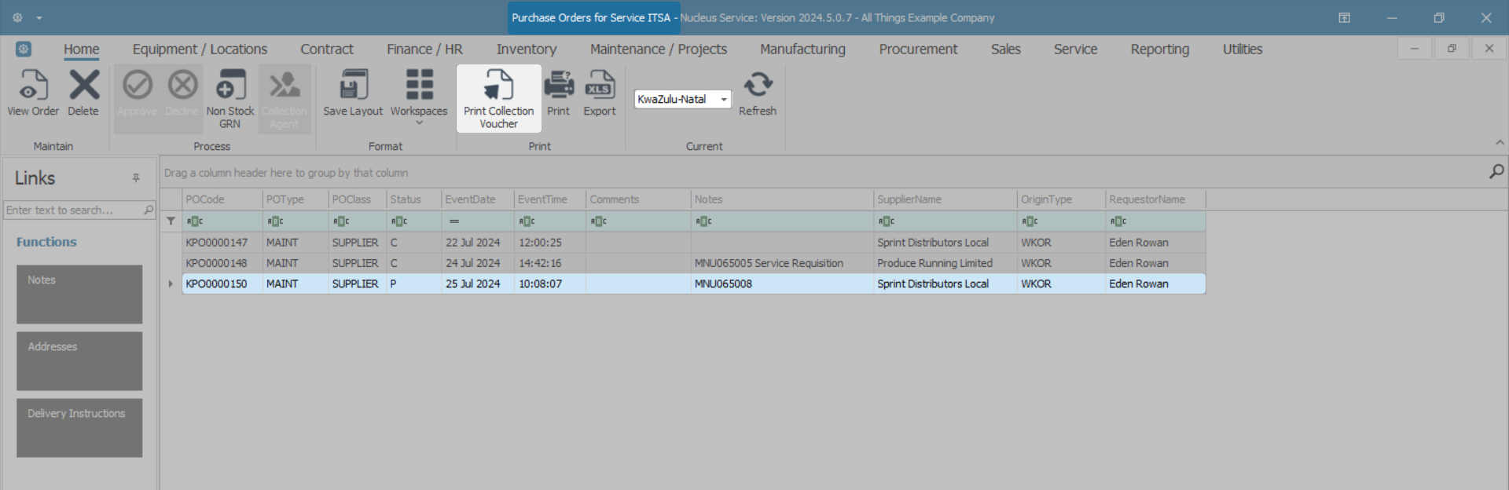The height and width of the screenshot is (490, 1509).
Task: Open Notes filter operator icon
Action: pyautogui.click(x=703, y=221)
